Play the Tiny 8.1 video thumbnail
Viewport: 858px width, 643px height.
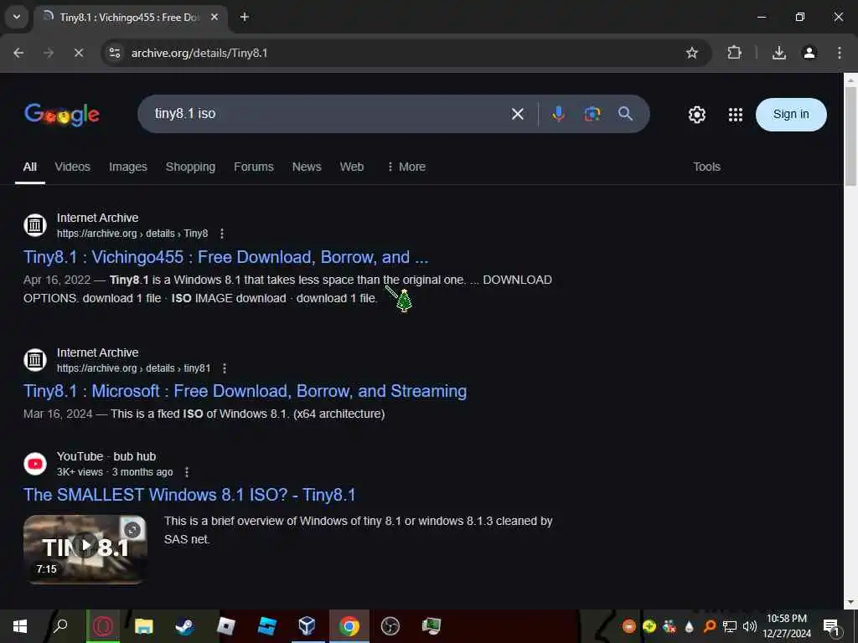tap(85, 549)
